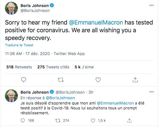Open the three-dot menu on the main tweet

pos(152,5)
